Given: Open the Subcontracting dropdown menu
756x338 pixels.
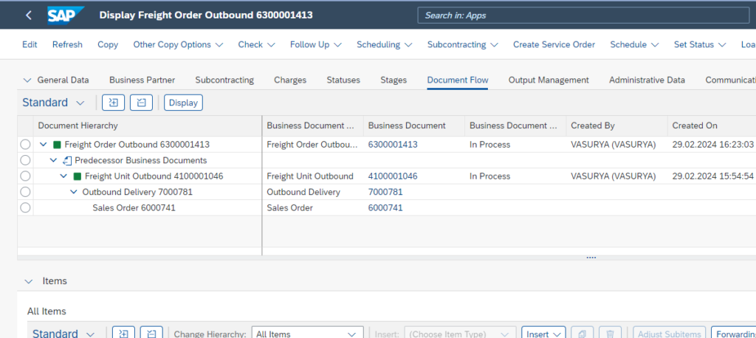Looking at the screenshot, I should (x=462, y=44).
